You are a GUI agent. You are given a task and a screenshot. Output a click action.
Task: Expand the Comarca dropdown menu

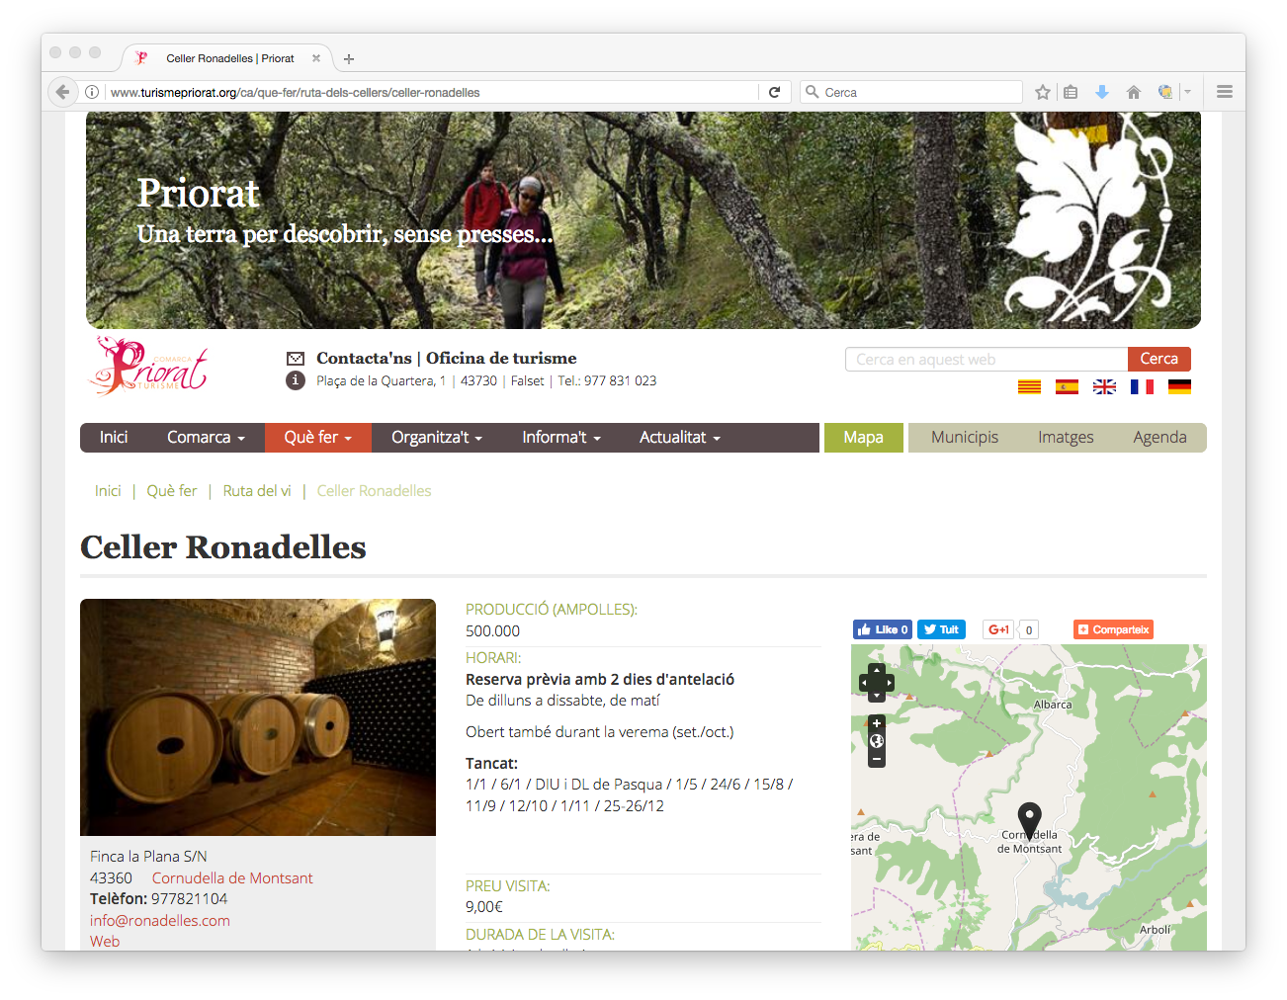pos(206,438)
